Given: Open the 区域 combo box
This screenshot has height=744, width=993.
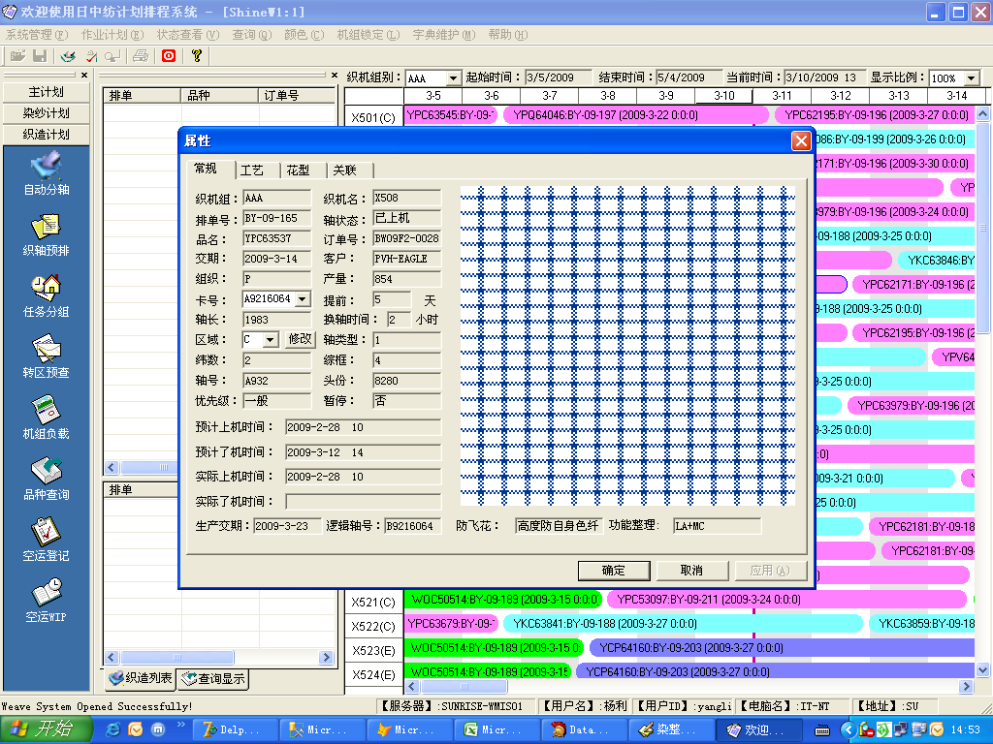Looking at the screenshot, I should 271,340.
